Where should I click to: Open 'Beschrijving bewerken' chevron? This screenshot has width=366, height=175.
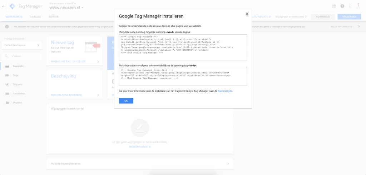[98, 95]
